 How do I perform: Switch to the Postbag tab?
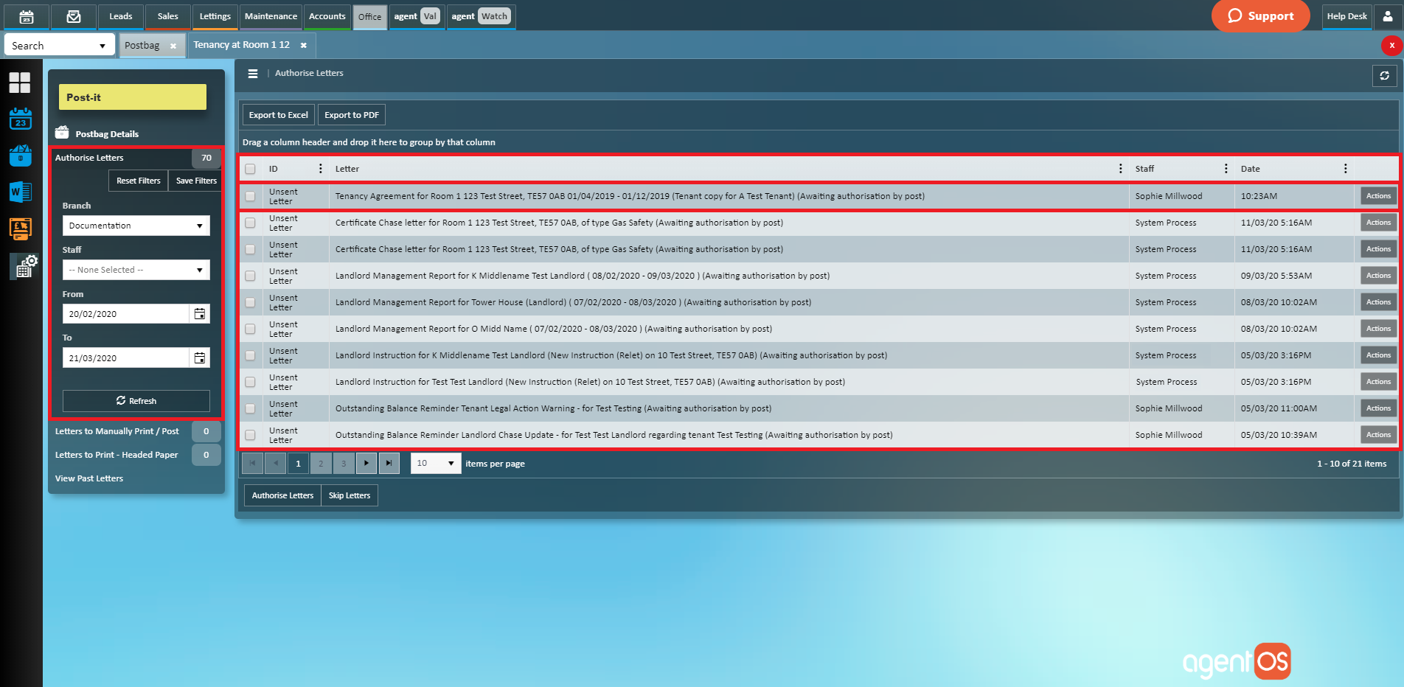142,46
